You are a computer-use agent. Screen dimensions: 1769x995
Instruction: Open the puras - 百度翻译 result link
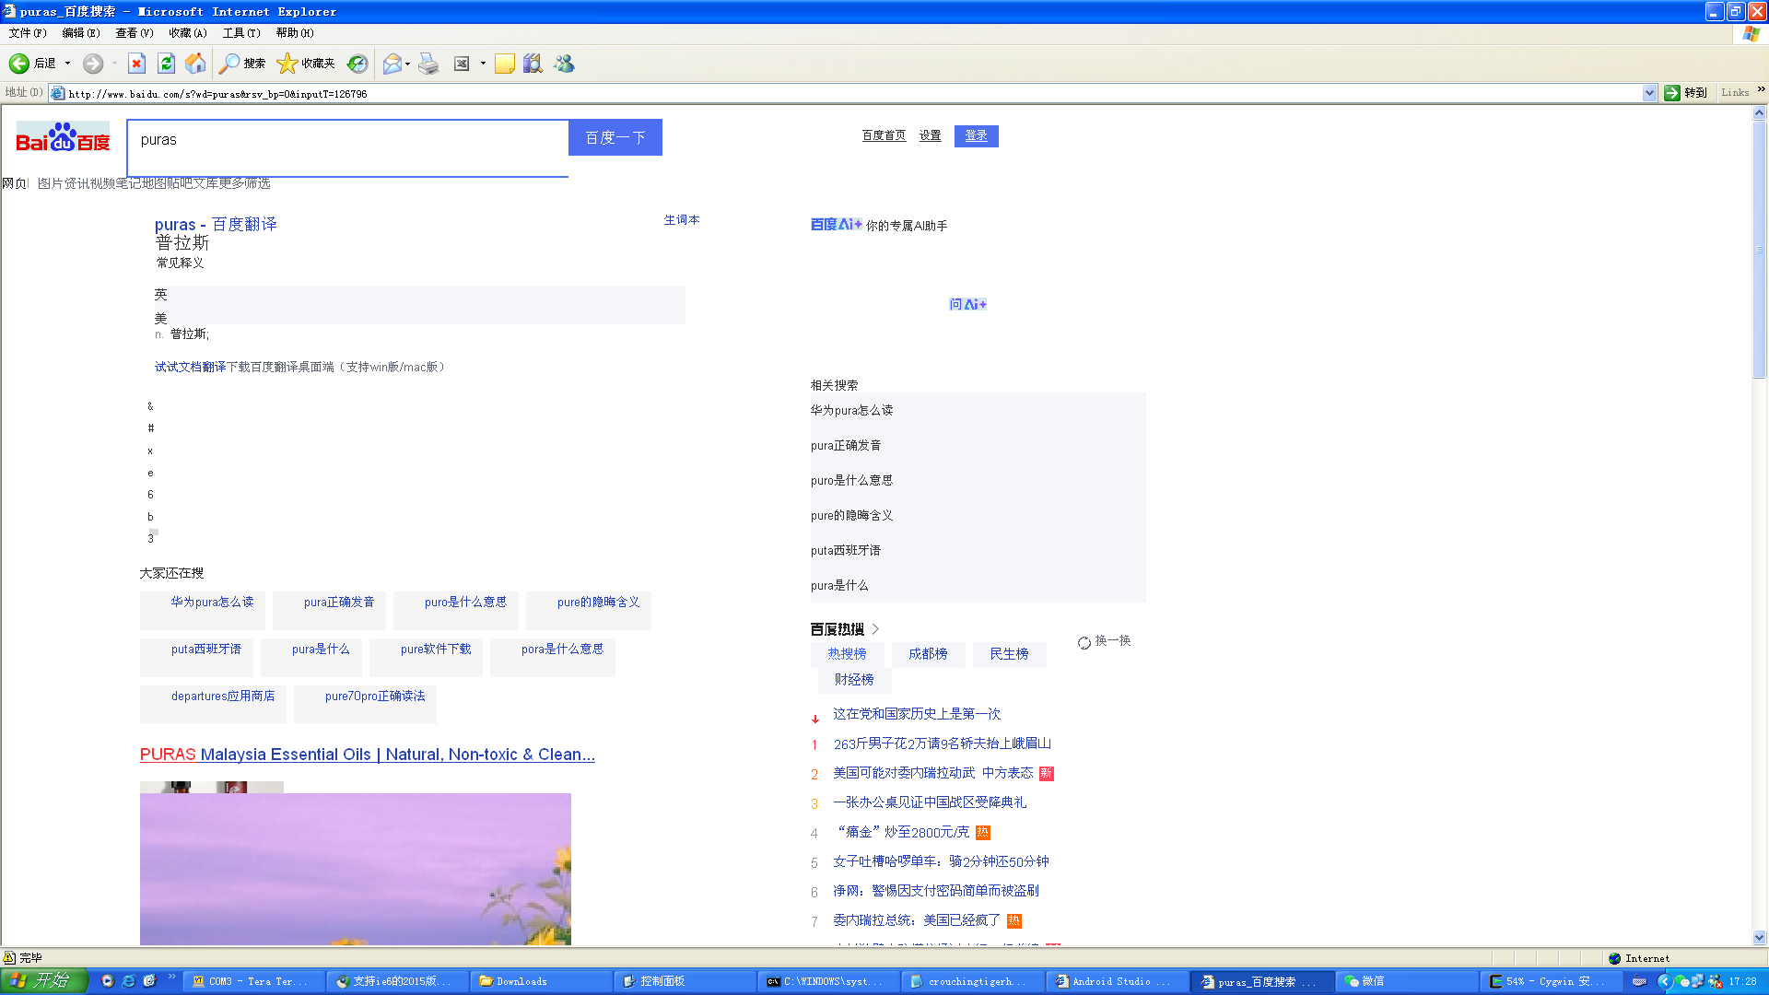(x=216, y=225)
